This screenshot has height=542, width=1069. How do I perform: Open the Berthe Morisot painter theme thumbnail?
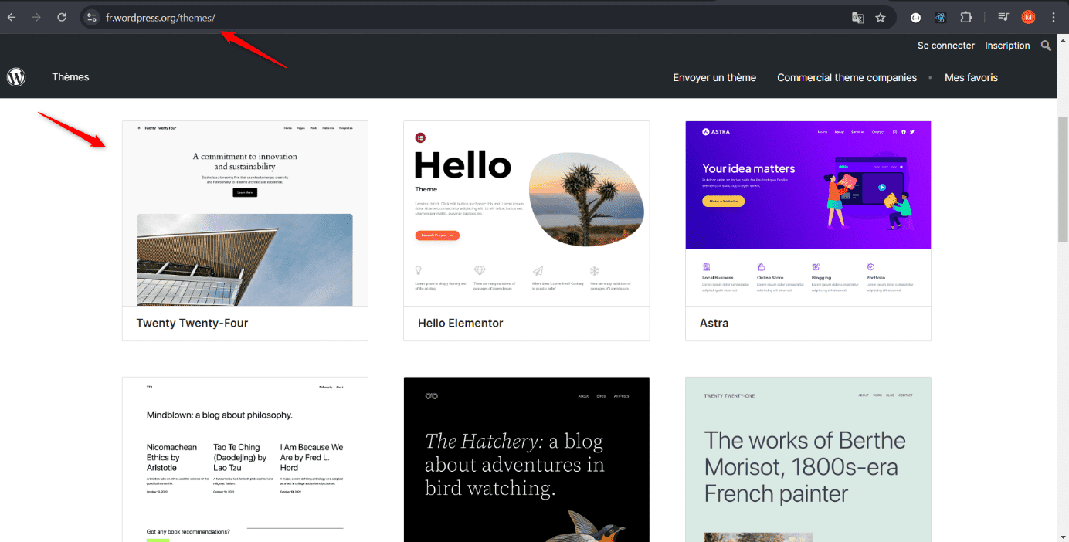[808, 459]
